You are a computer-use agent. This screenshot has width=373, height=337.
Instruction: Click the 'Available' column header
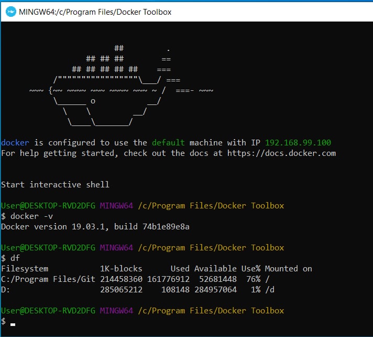(215, 269)
